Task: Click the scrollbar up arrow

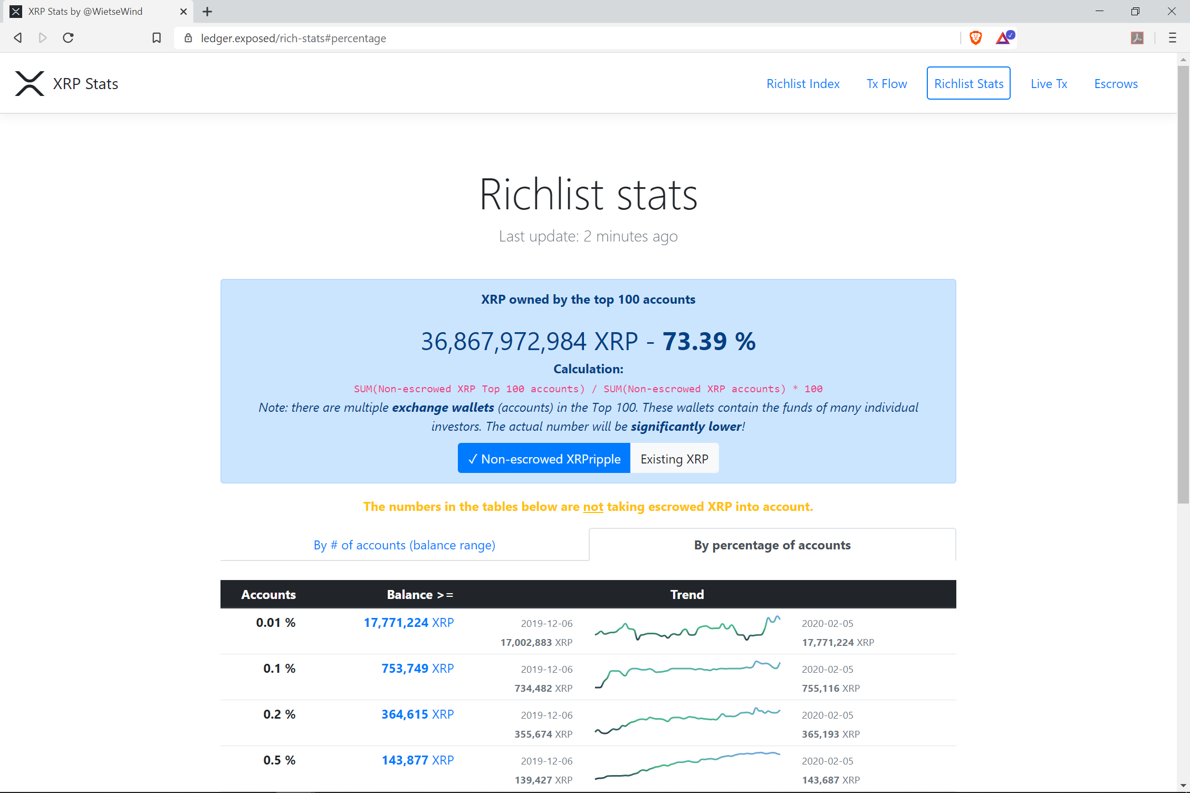Action: (1183, 59)
